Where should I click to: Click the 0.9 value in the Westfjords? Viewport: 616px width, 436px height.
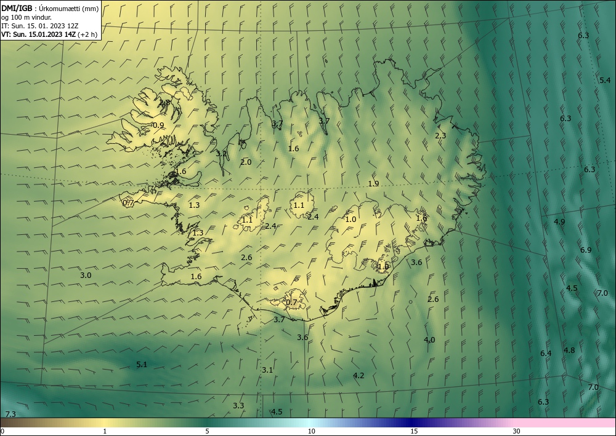[x=158, y=125]
